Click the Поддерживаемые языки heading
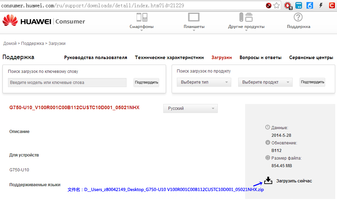The height and width of the screenshot is (200, 337). (35, 185)
